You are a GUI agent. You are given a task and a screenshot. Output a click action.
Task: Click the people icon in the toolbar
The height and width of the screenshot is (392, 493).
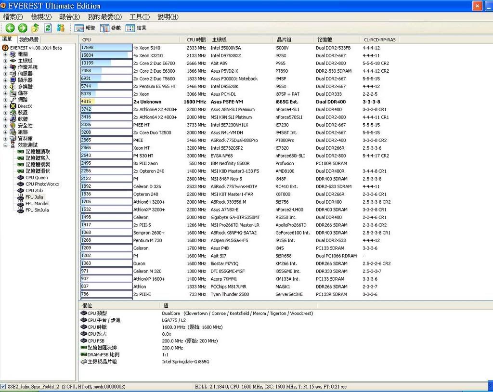60,28
